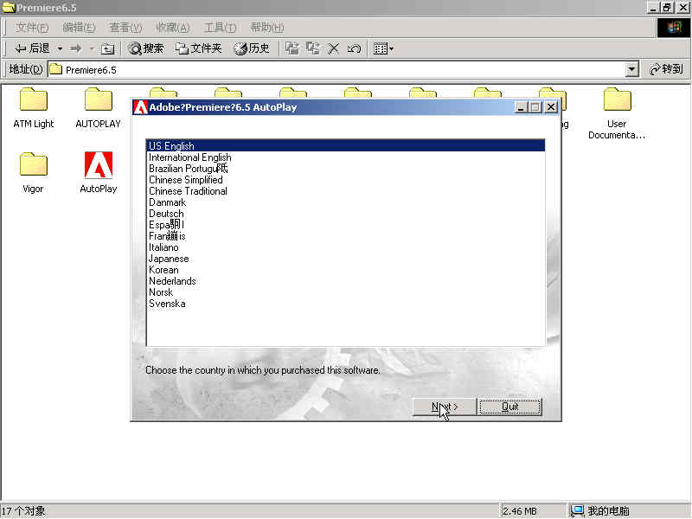Open the 编辑(E) menu
This screenshot has height=519, width=692.
pyautogui.click(x=79, y=28)
